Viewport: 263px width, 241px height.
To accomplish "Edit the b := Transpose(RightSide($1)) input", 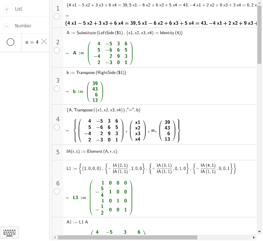I will click(96, 72).
